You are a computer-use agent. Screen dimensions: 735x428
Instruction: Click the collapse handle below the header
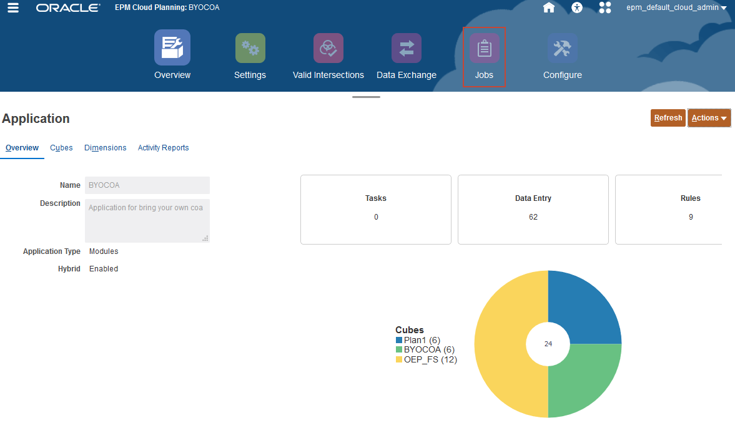[366, 97]
